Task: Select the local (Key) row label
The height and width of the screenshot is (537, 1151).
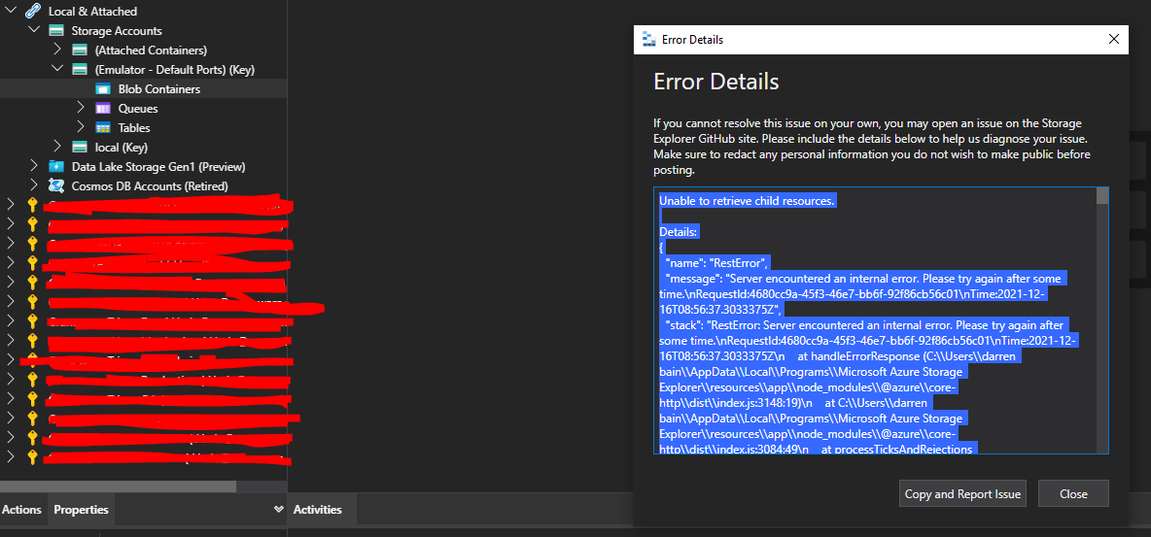Action: click(x=122, y=148)
